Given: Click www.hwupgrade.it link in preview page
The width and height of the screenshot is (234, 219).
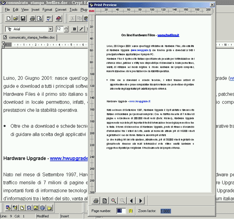Looking at the screenshot, I should click(x=140, y=101).
